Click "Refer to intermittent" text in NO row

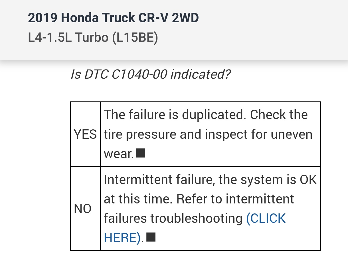[x=235, y=199]
